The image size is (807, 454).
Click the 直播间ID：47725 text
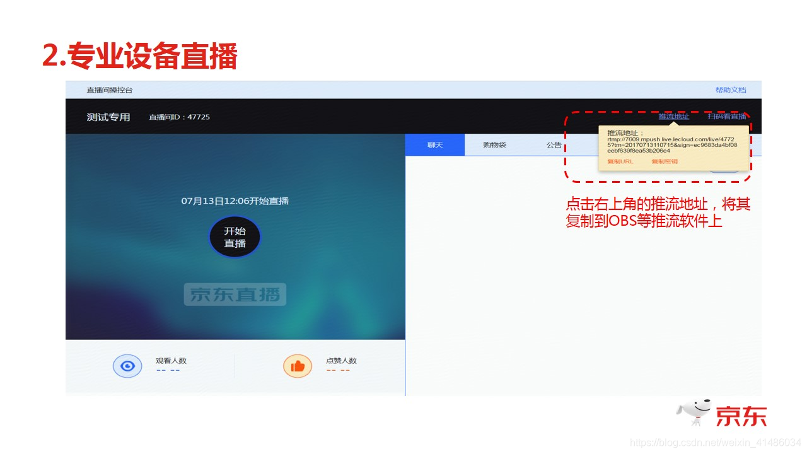pos(179,117)
